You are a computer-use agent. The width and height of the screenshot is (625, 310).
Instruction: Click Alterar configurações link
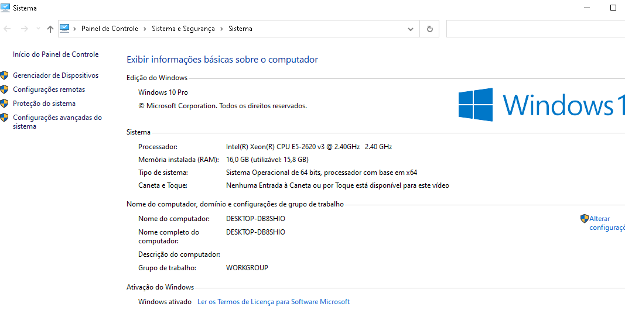tap(607, 223)
